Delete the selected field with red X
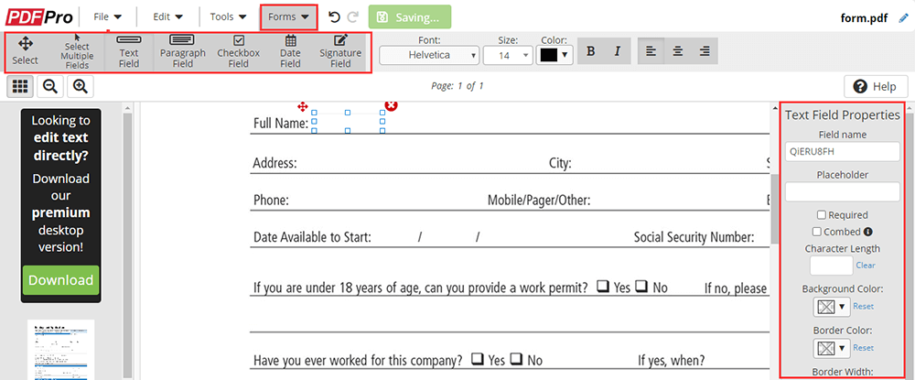Image resolution: width=915 pixels, height=380 pixels. tap(392, 106)
